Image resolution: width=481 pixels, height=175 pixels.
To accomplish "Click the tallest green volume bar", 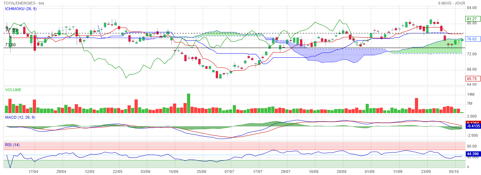I will (189, 103).
